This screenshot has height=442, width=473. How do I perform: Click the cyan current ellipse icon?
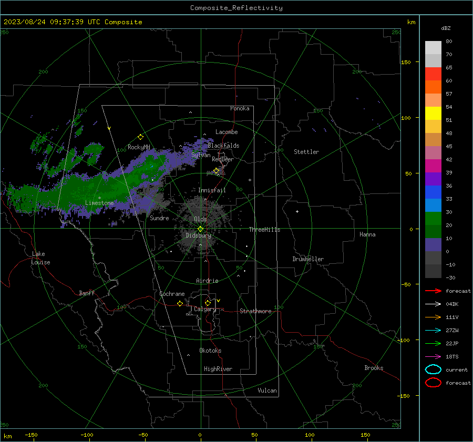433,369
